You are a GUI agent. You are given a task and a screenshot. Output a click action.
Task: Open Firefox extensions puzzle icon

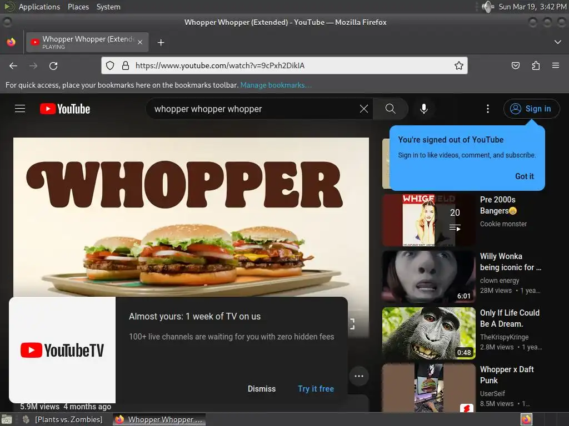[x=536, y=65]
